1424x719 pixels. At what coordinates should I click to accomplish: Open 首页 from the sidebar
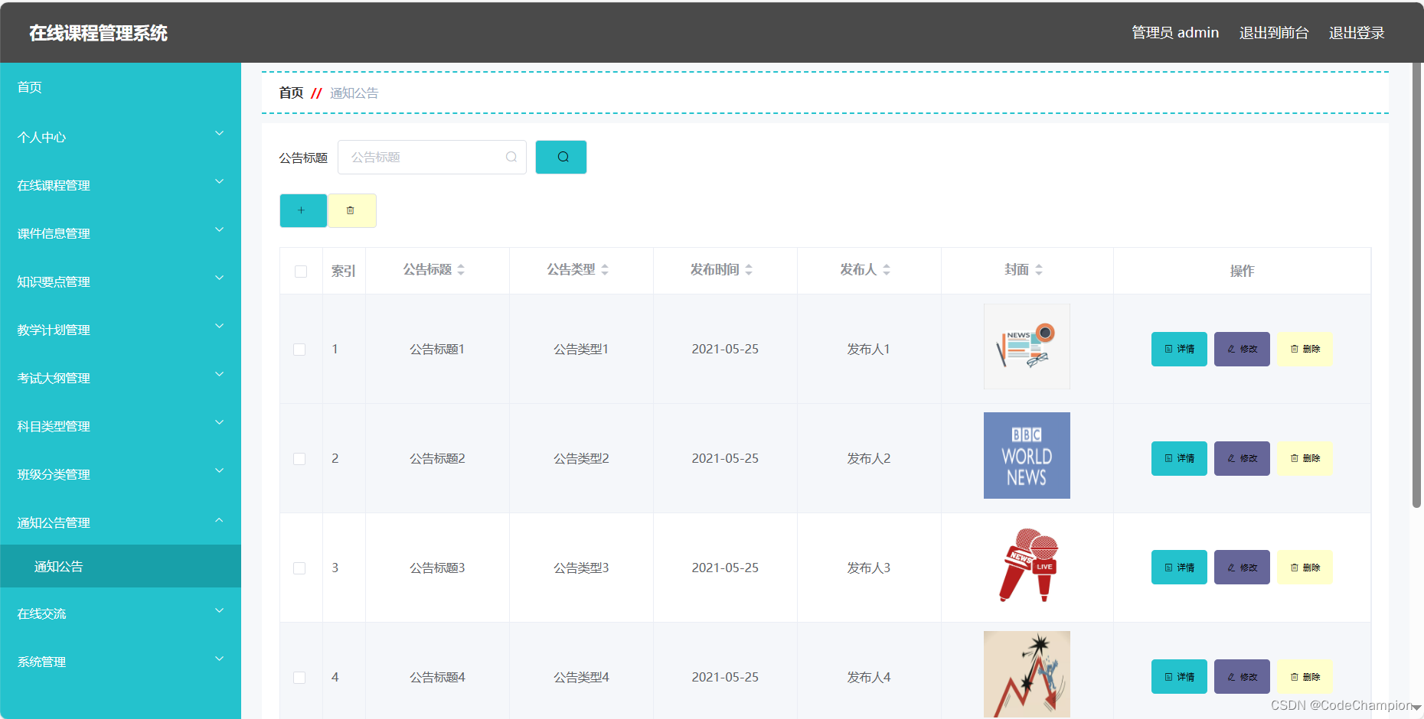coord(28,86)
